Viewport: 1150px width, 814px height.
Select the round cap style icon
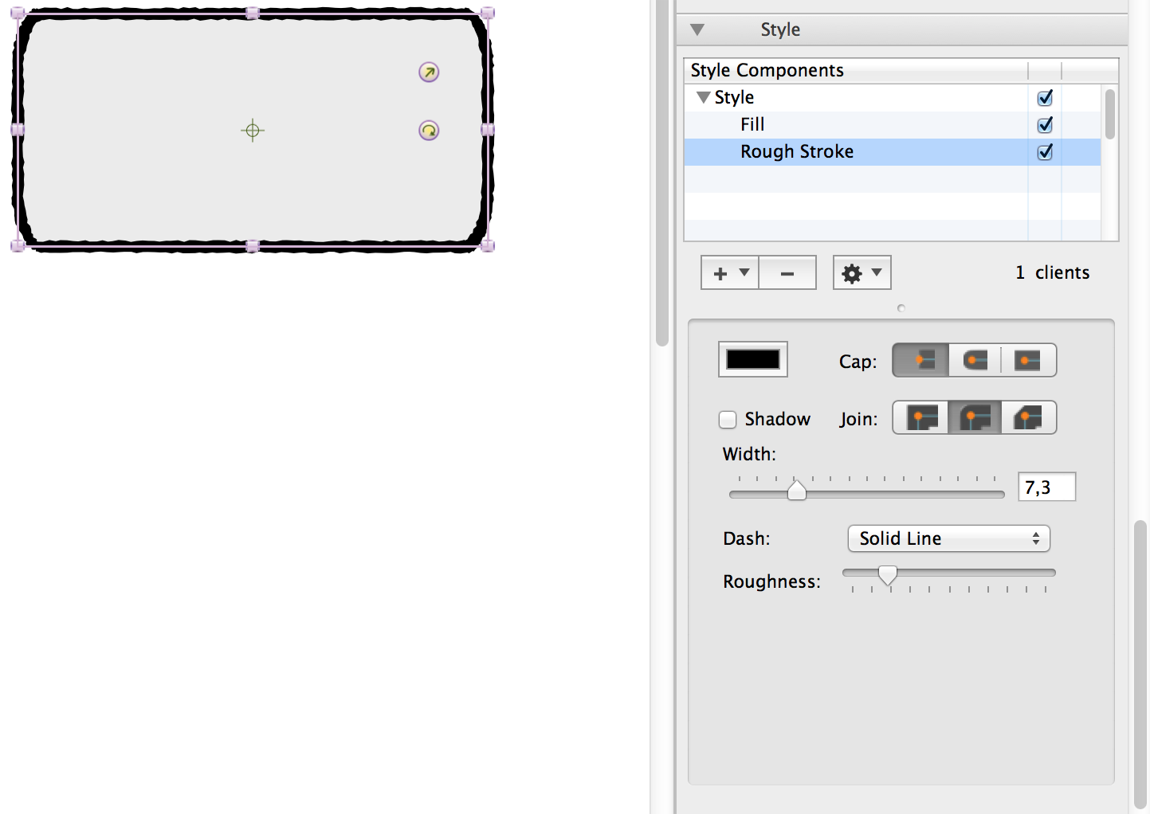(x=975, y=360)
